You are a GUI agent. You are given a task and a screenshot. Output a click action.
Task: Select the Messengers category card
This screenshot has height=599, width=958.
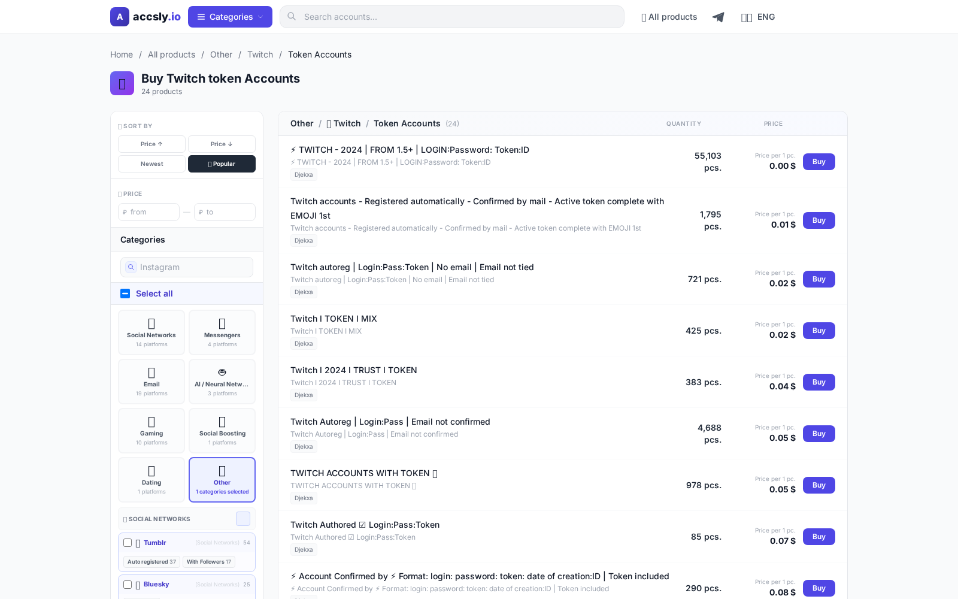[x=222, y=332]
